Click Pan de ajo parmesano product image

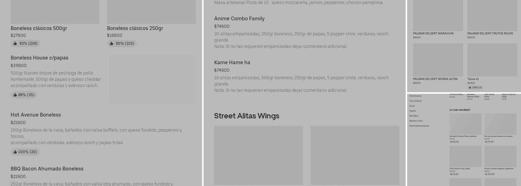coord(500,124)
